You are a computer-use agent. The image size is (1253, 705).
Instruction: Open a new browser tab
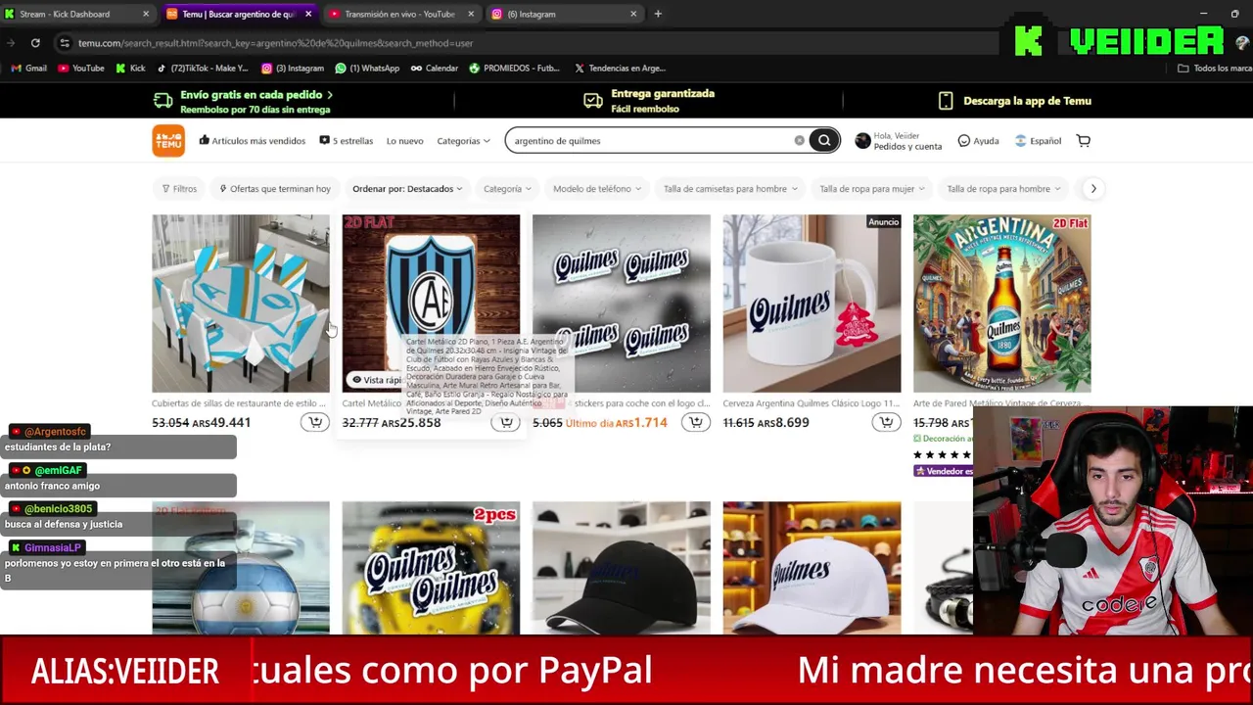[x=658, y=14]
